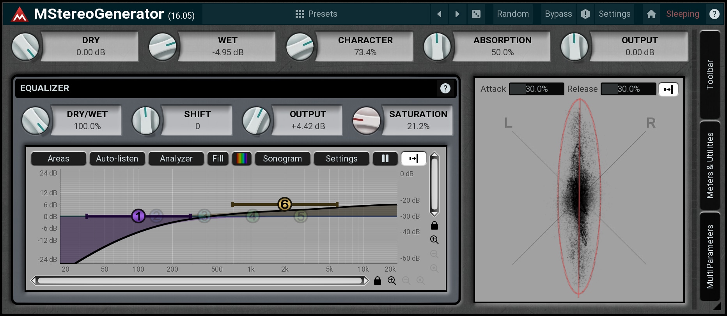Select equalizer band 6 node
727x316 pixels.
coord(285,204)
